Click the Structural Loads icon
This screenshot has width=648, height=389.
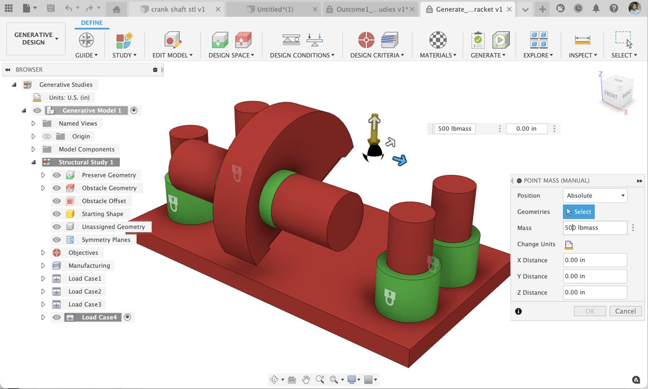(x=314, y=40)
